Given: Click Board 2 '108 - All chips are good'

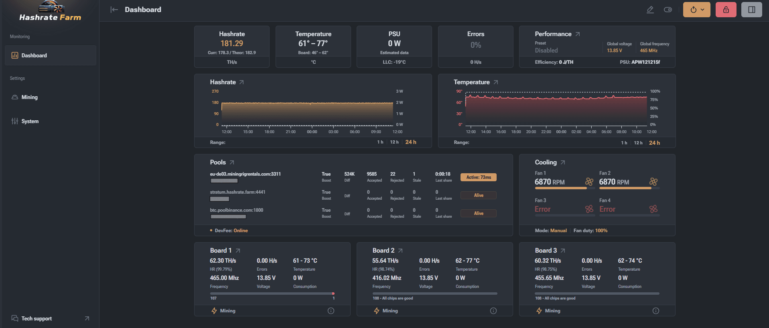Looking at the screenshot, I should 393,298.
